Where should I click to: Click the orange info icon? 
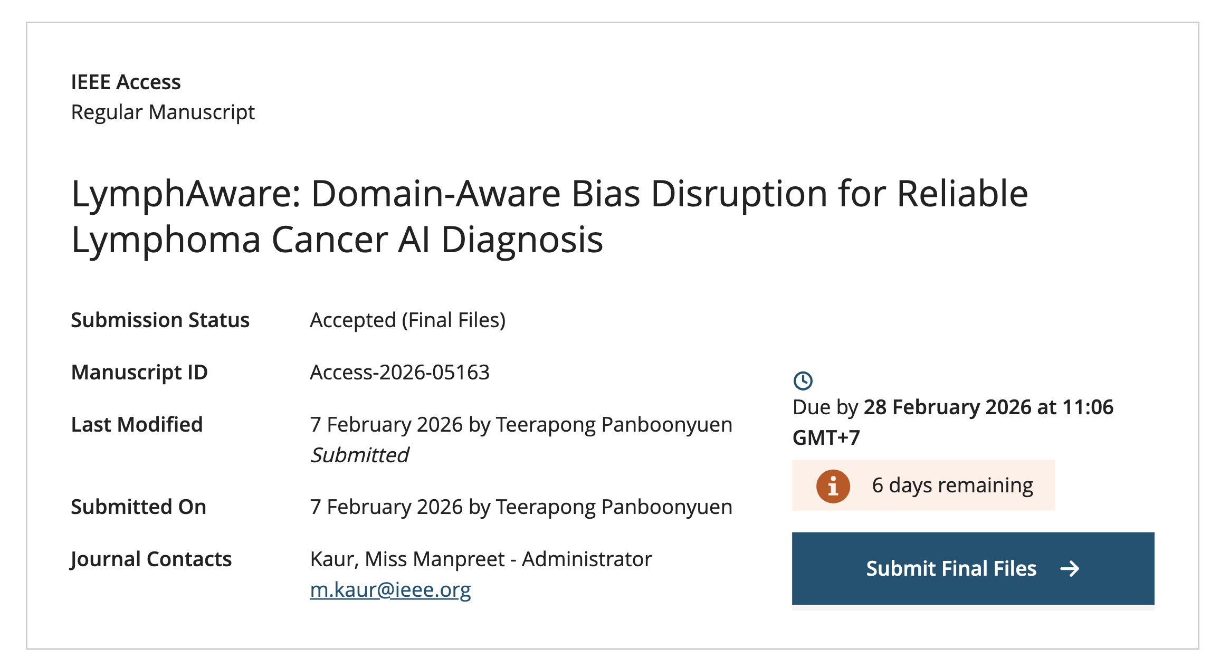pos(833,486)
